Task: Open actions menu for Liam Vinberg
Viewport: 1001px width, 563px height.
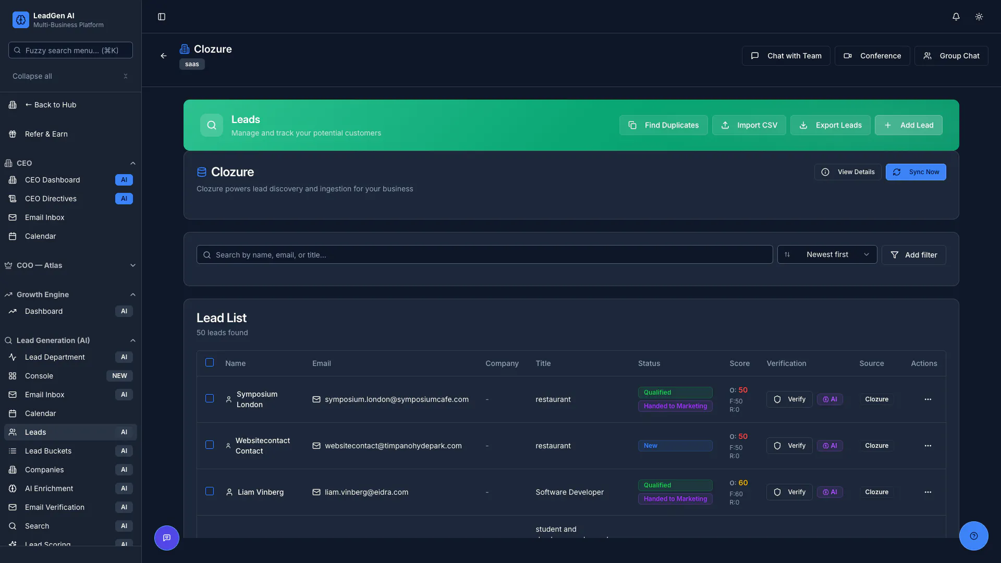Action: coord(928,492)
